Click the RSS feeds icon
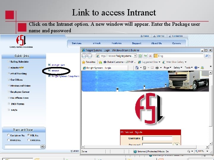The width and height of the screenshot is (214, 160). [x=144, y=68]
